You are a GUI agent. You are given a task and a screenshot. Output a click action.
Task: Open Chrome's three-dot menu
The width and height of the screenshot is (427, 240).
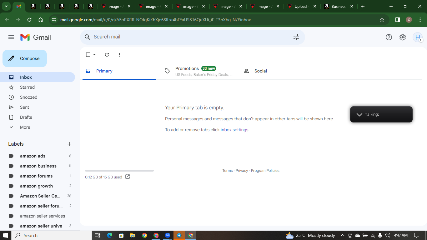tap(420, 20)
